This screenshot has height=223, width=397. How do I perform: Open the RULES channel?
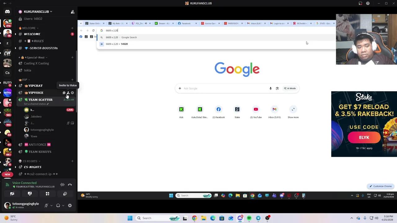[x=46, y=41]
